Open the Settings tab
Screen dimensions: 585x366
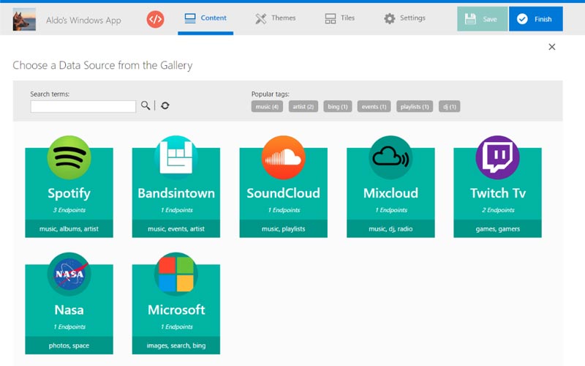[404, 18]
